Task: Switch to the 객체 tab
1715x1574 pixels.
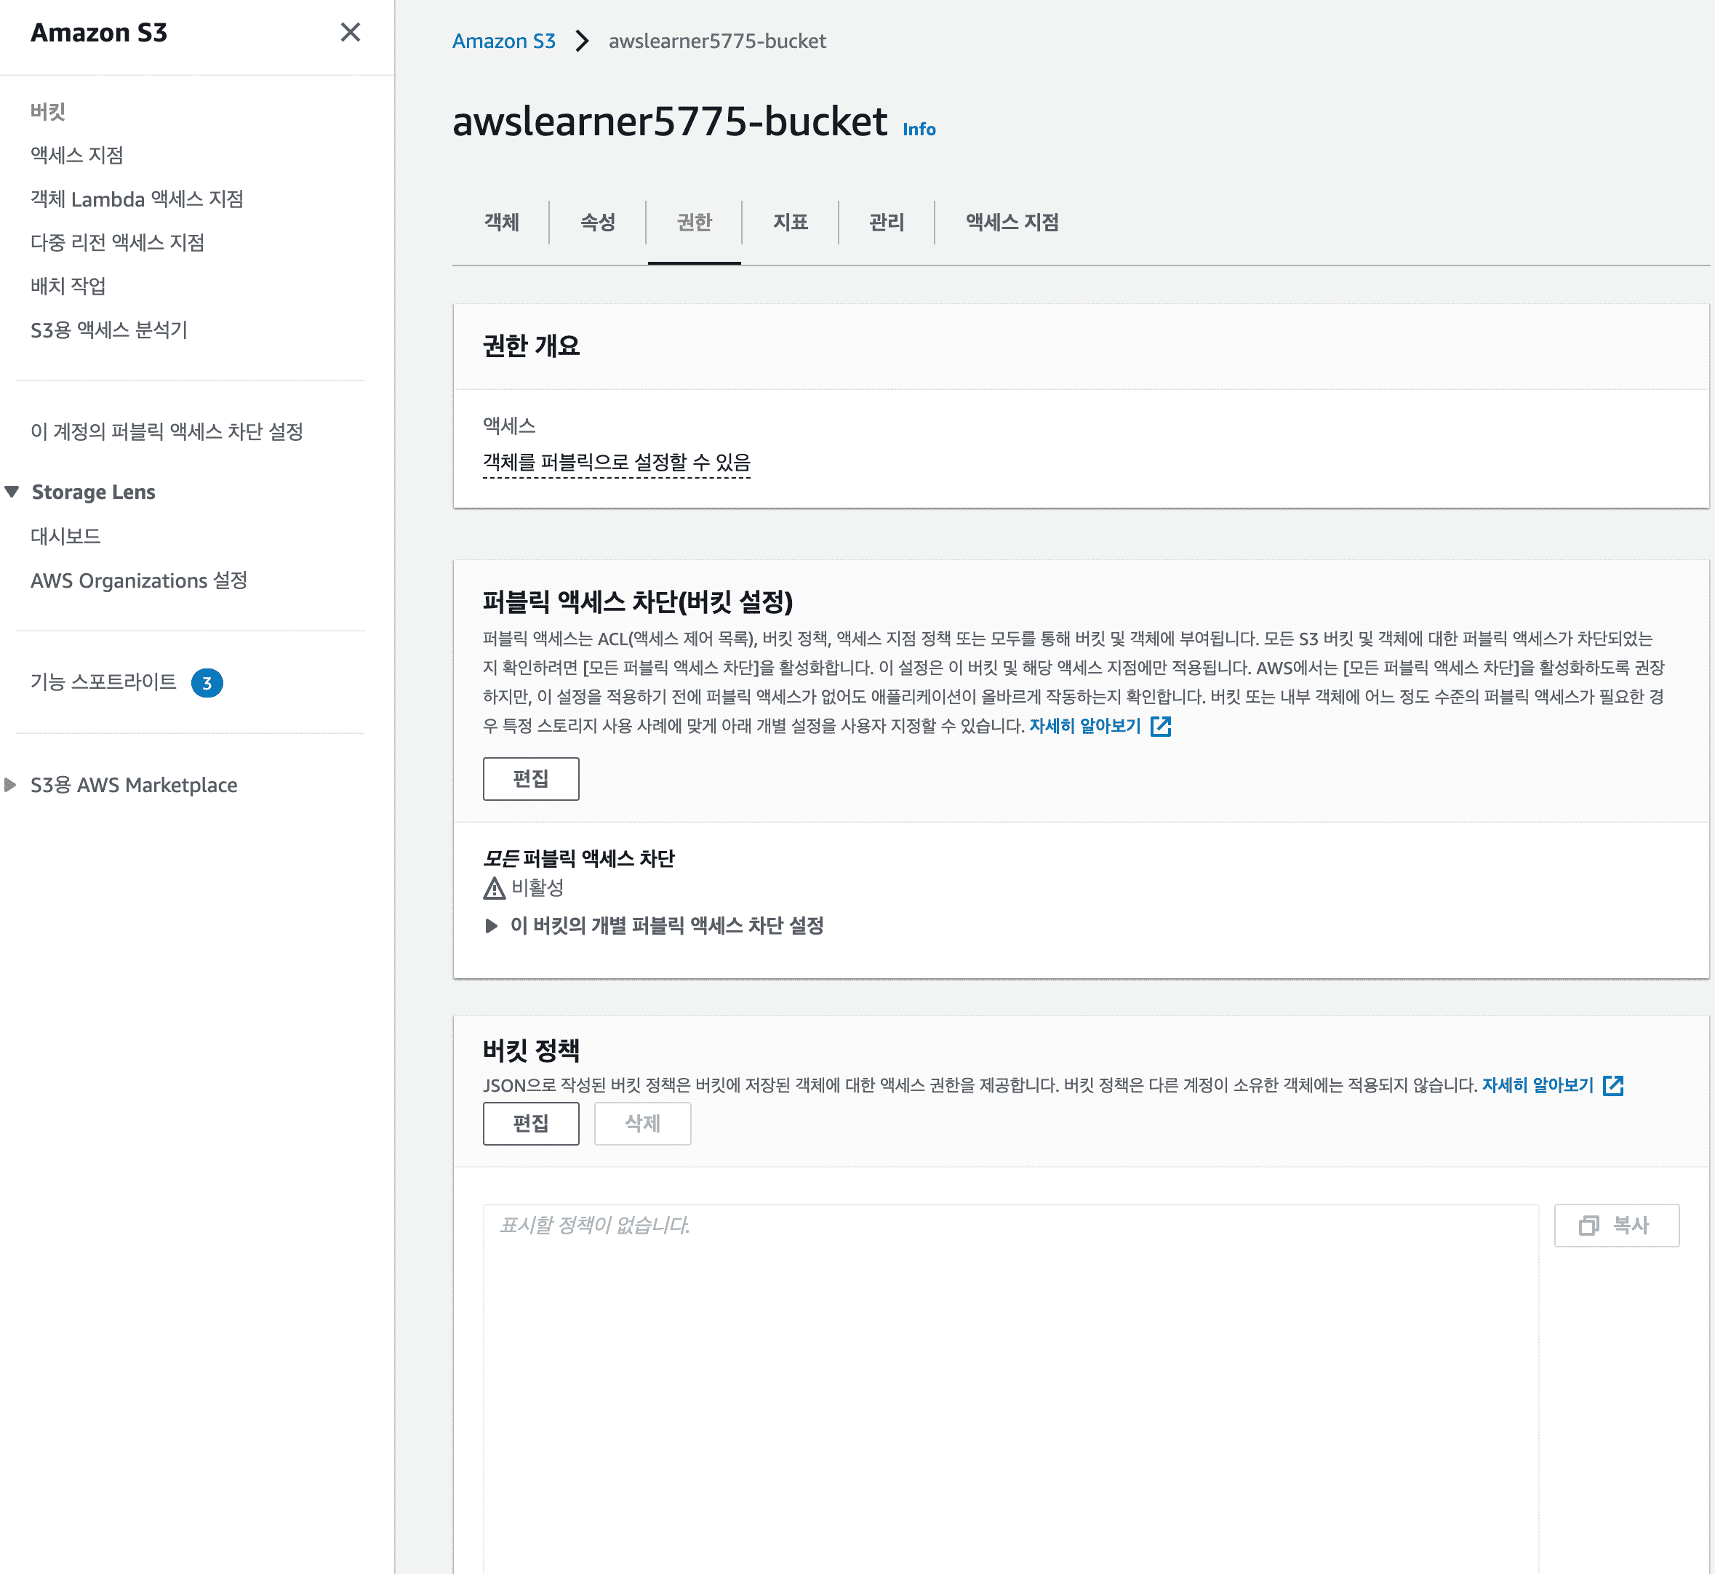Action: [502, 223]
